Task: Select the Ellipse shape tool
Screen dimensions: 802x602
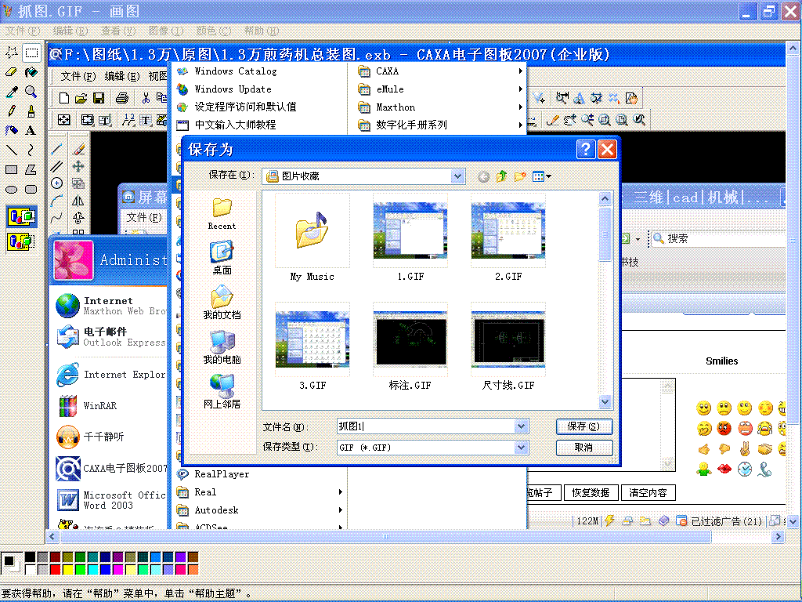Action: [11, 190]
